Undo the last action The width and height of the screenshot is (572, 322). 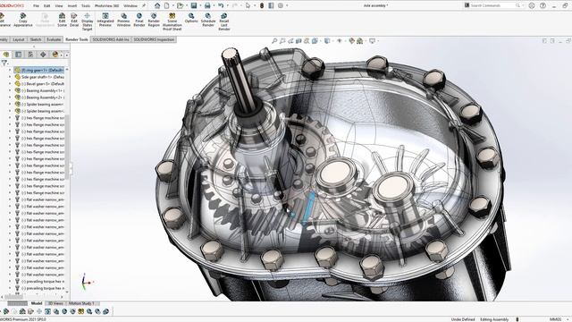pos(221,5)
